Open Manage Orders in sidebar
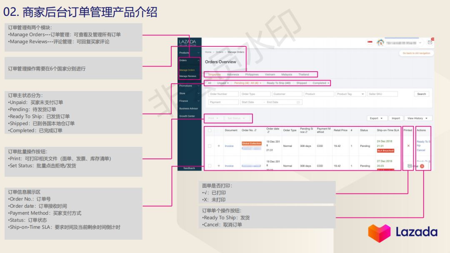 (x=187, y=70)
